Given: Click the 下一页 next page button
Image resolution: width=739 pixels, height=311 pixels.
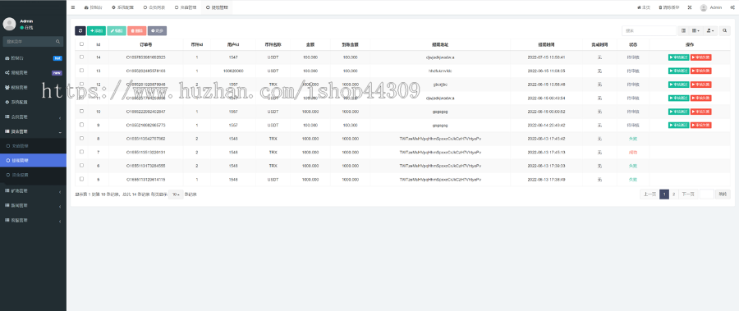Looking at the screenshot, I should (689, 194).
